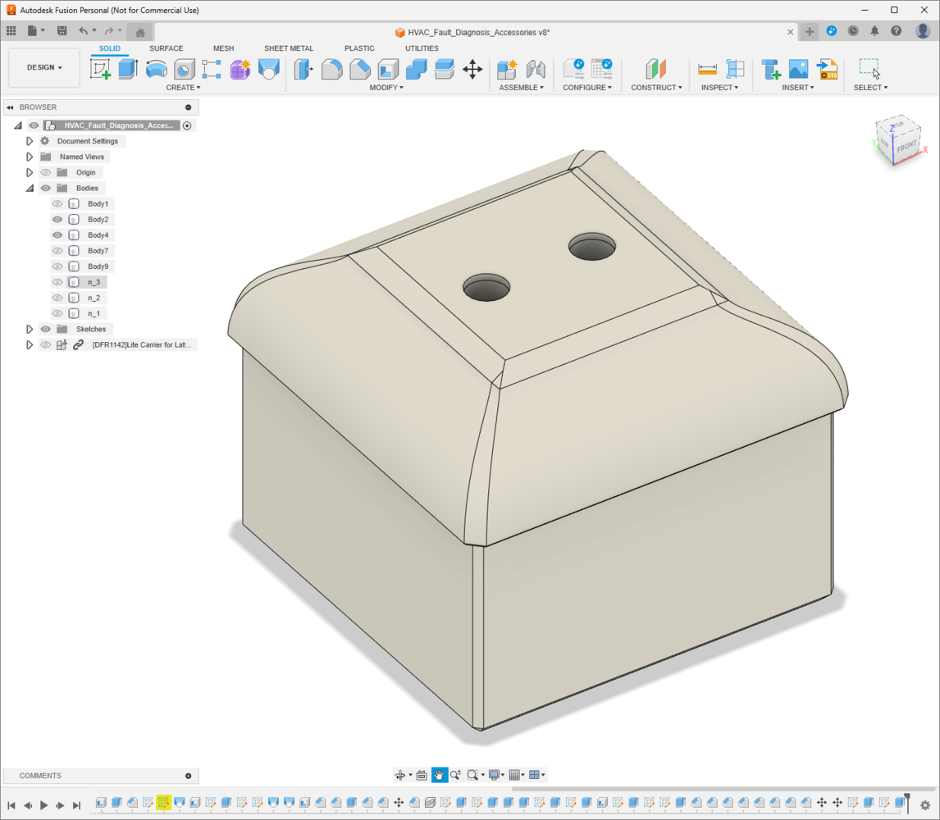Hide Body4 using its eye icon
This screenshot has height=820, width=940.
(x=57, y=235)
